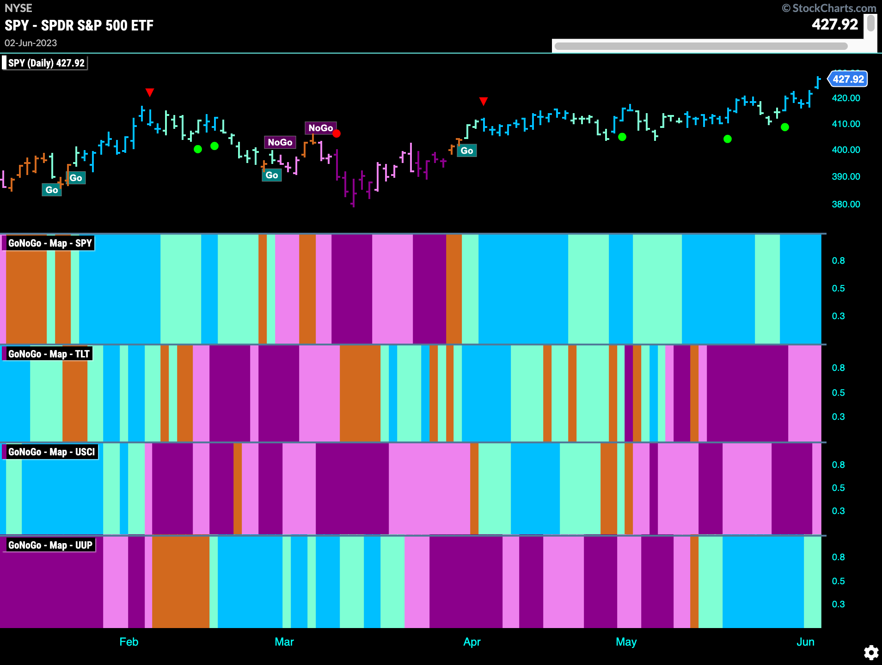Click the Go label near early March

tap(272, 175)
